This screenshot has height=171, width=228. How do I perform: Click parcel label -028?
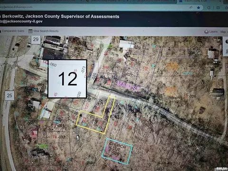pos(133,60)
